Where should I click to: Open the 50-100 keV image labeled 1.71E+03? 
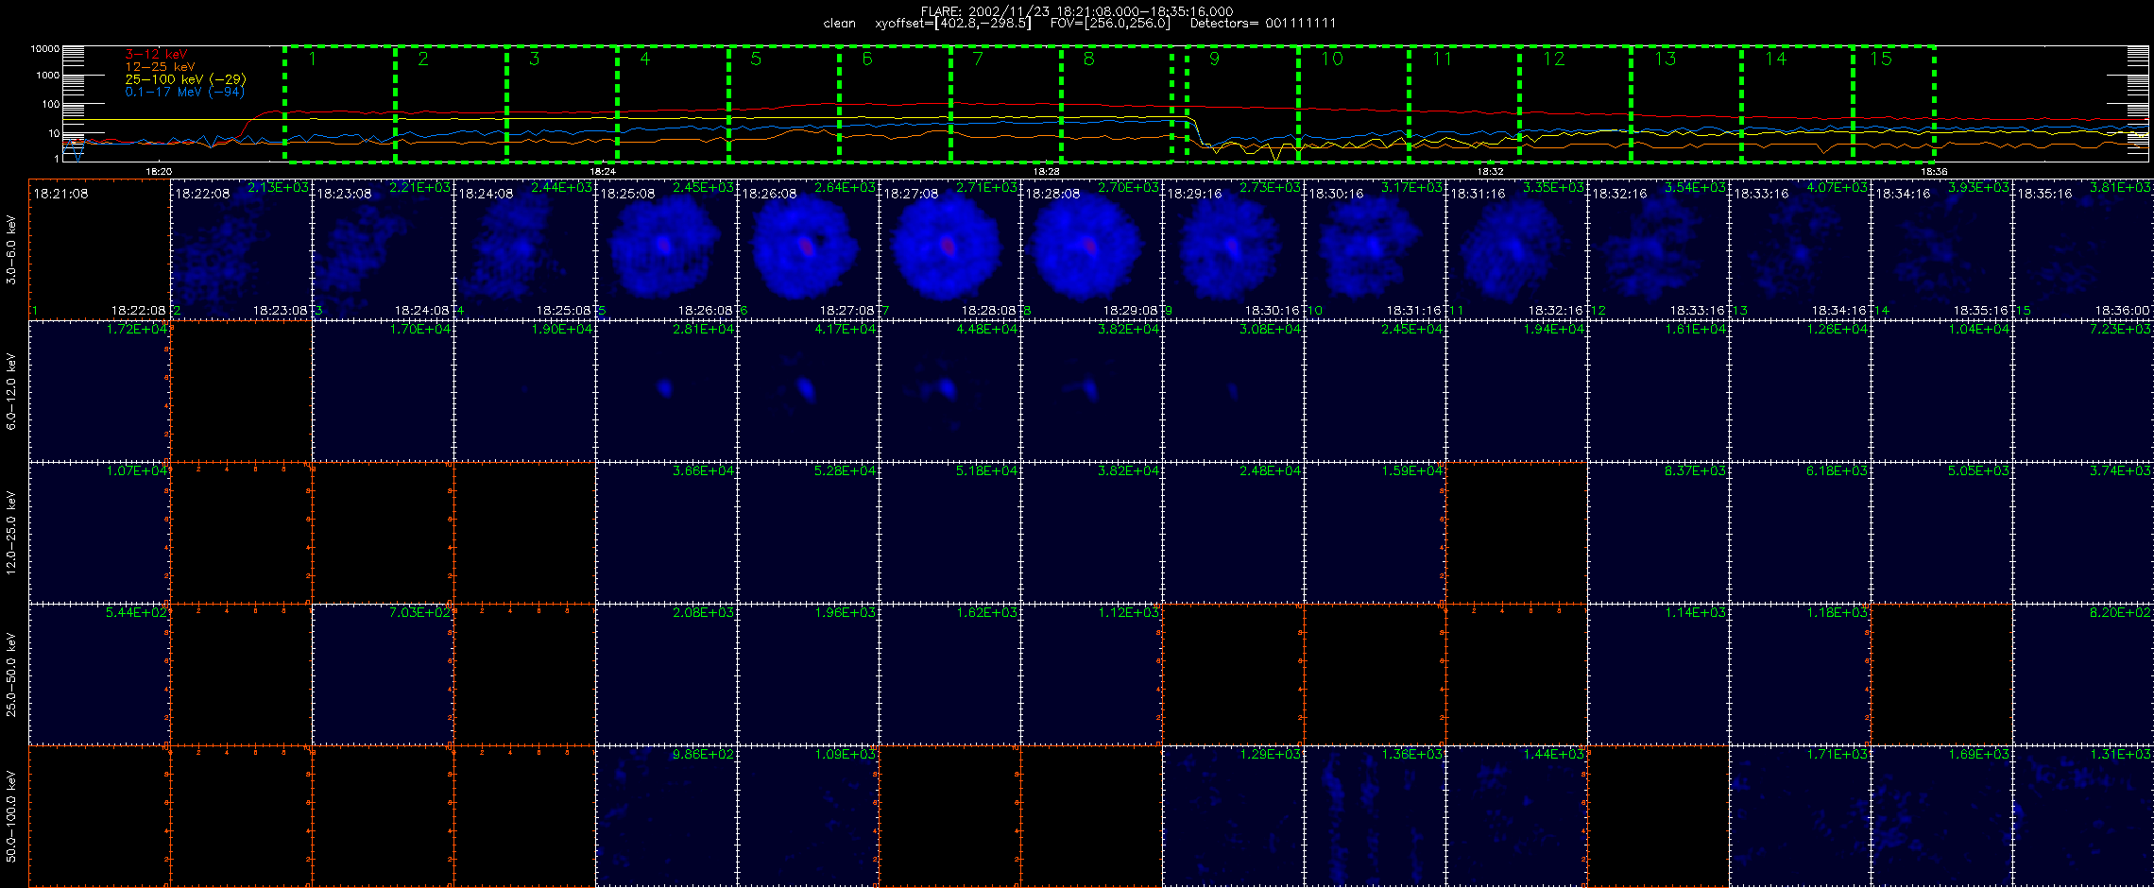click(x=1800, y=816)
